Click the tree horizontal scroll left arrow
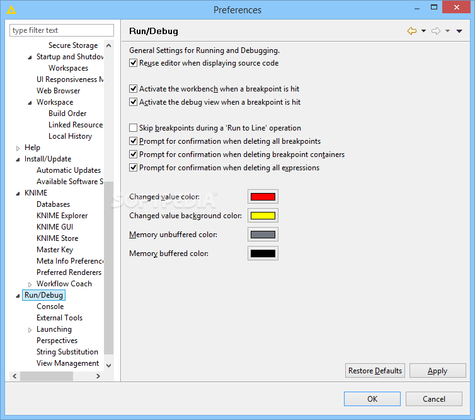The height and width of the screenshot is (420, 475). (x=14, y=376)
